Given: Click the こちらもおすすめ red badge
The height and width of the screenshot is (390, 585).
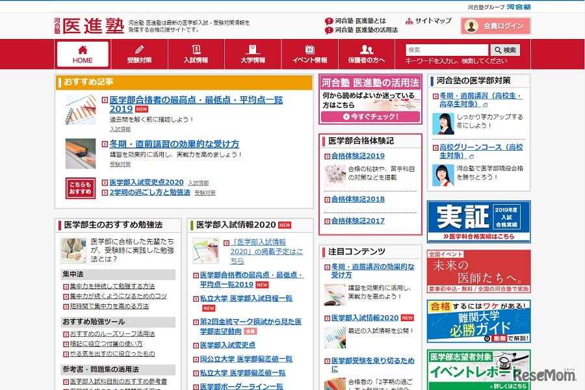Looking at the screenshot, I should 80,188.
